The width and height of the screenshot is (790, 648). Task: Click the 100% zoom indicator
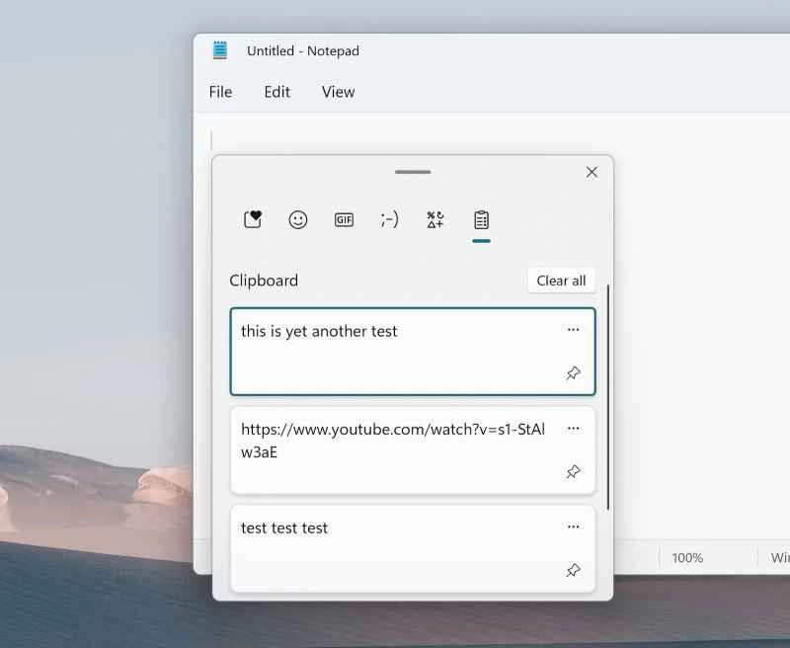coord(687,557)
